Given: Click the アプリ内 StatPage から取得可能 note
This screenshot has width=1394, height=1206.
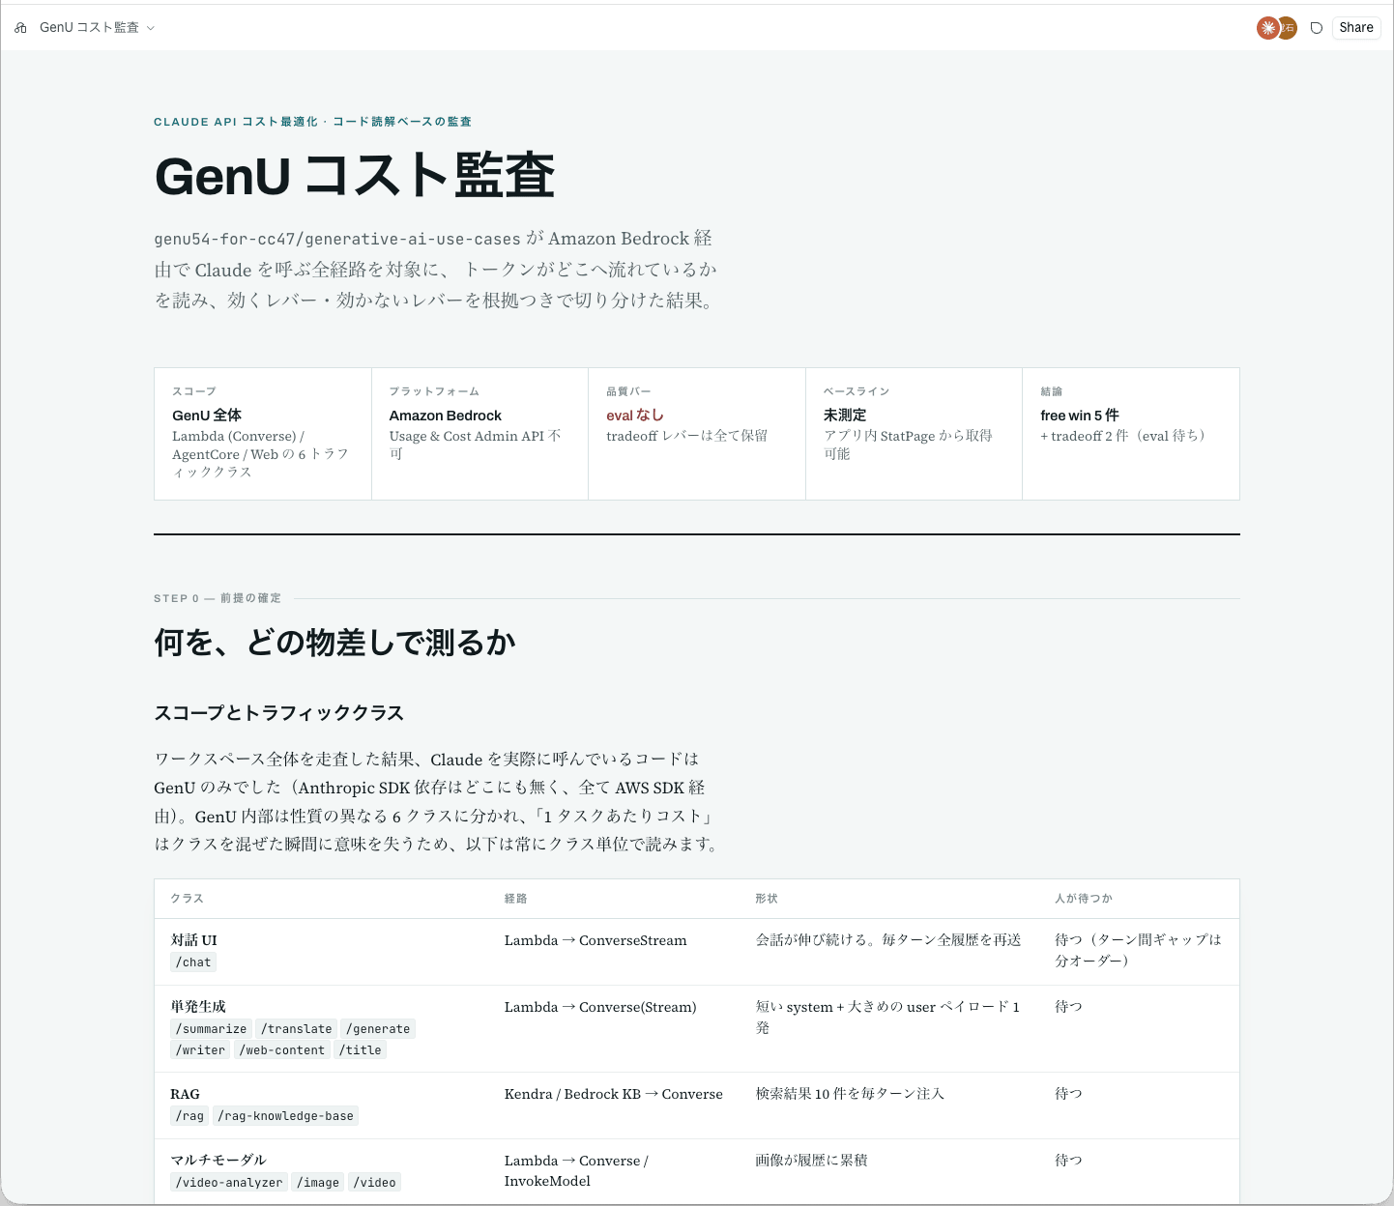Looking at the screenshot, I should pos(908,445).
